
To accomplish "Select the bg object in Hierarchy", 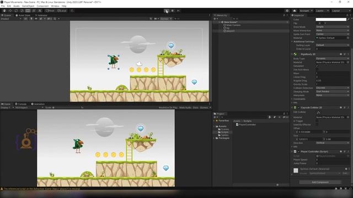I will pyautogui.click(x=228, y=28).
